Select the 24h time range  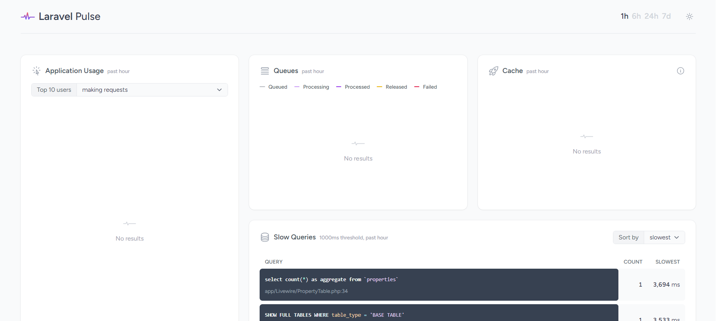pos(651,16)
